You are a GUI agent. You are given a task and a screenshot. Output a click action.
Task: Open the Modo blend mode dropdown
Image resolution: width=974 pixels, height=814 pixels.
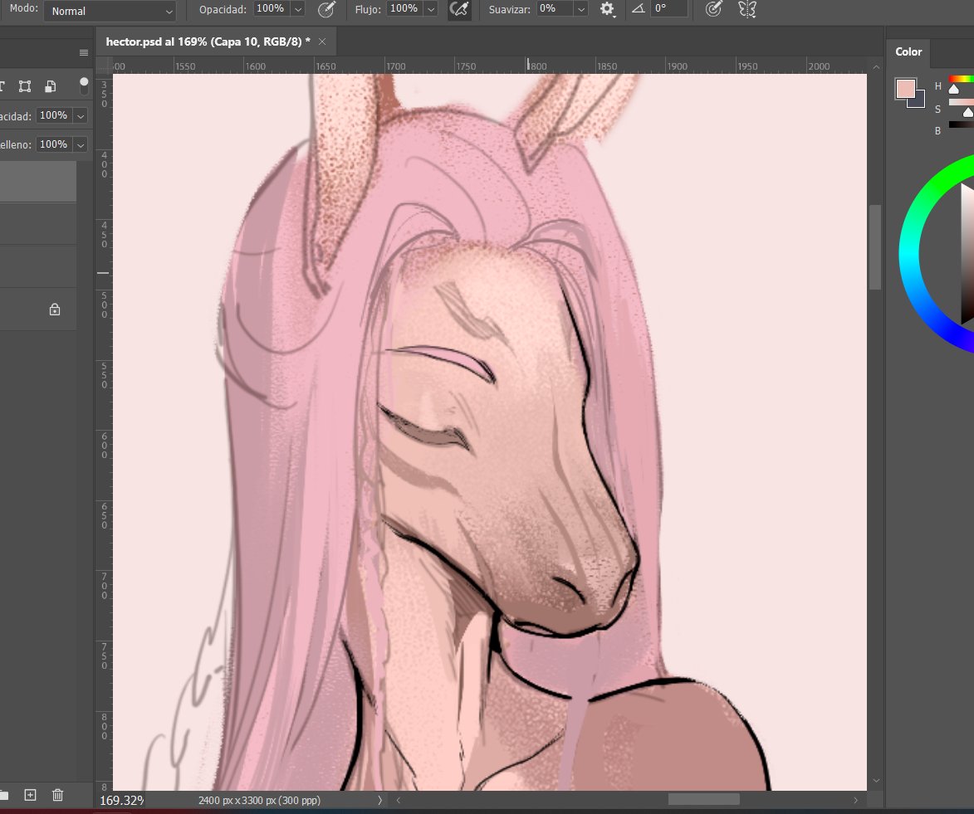pos(110,11)
